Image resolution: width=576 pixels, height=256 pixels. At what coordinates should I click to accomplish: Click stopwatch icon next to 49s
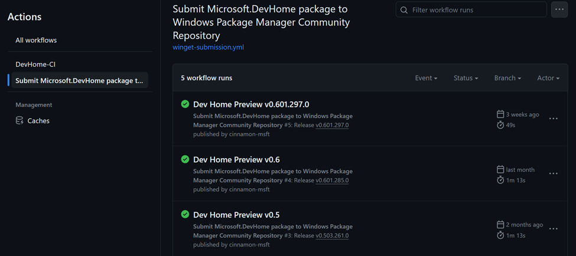pos(500,125)
